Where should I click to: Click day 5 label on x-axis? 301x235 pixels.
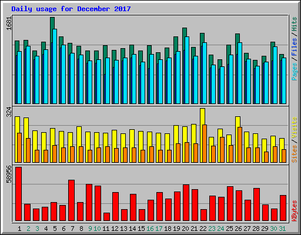click(x=55, y=229)
